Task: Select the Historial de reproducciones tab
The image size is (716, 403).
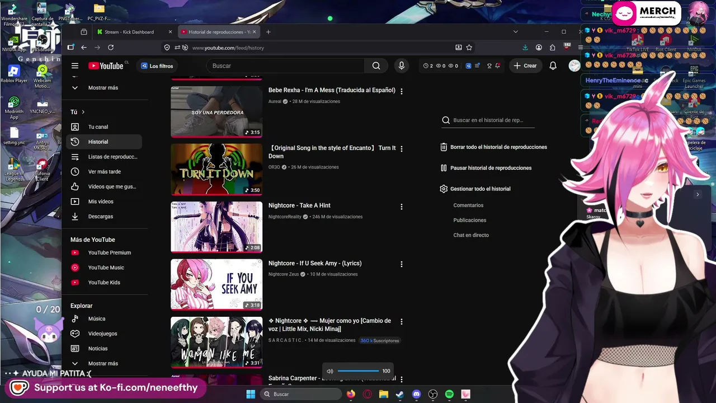Action: [x=219, y=32]
